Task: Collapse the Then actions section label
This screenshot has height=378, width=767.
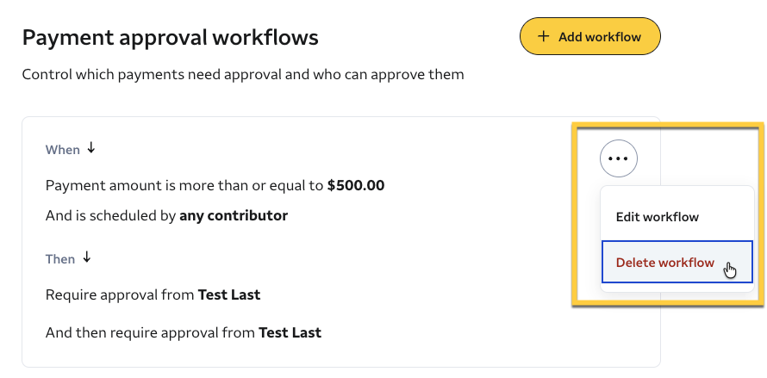Action: (59, 259)
